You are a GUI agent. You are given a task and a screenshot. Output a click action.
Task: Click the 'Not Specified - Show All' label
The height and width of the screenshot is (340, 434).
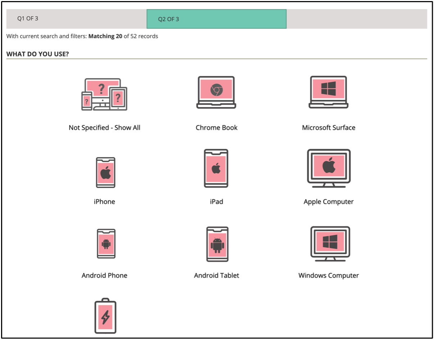[104, 127]
